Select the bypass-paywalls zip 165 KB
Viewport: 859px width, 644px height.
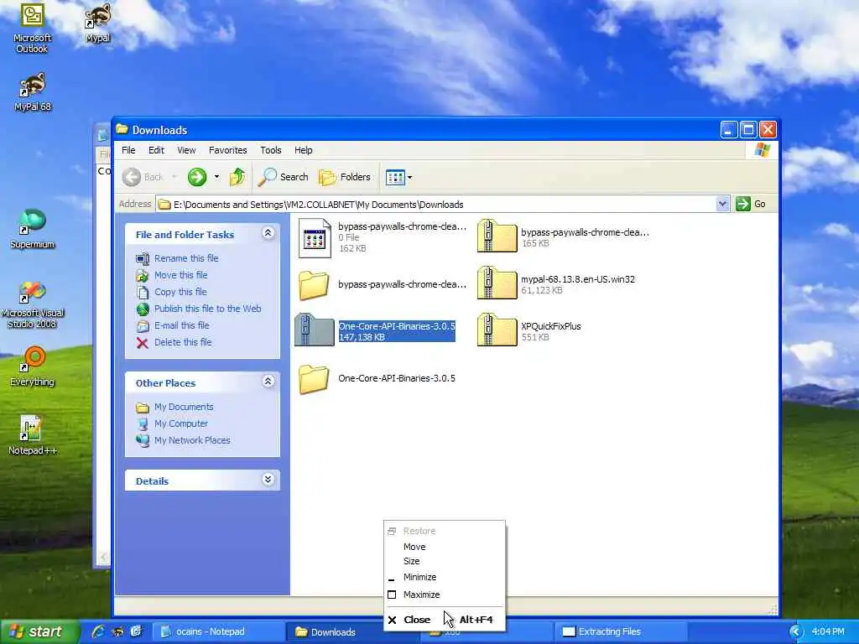click(x=563, y=237)
